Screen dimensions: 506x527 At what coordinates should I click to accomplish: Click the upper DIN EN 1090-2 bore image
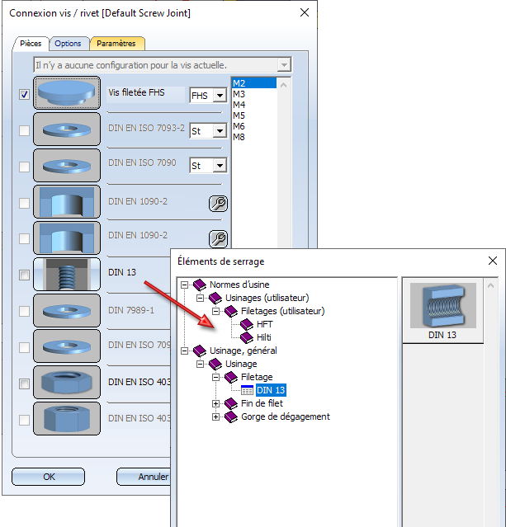[67, 202]
